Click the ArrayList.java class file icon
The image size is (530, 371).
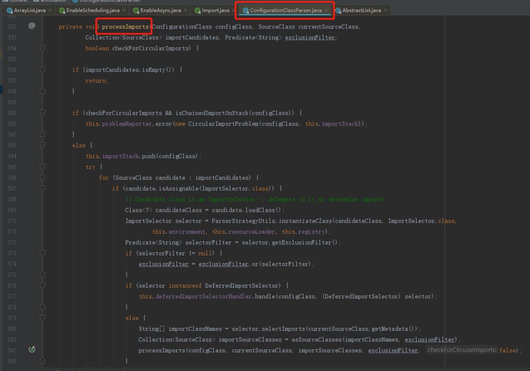coord(9,10)
